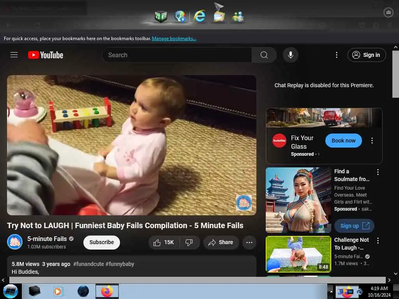Open the 5-minute Fails channel avatar
The width and height of the screenshot is (399, 299).
click(x=15, y=242)
